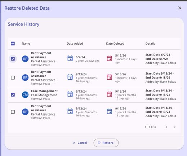
Task: Click red calendar icon in first row
Action: click(x=110, y=58)
